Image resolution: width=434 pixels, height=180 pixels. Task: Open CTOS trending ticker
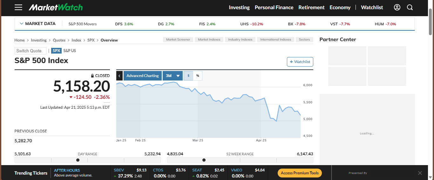(x=169, y=173)
